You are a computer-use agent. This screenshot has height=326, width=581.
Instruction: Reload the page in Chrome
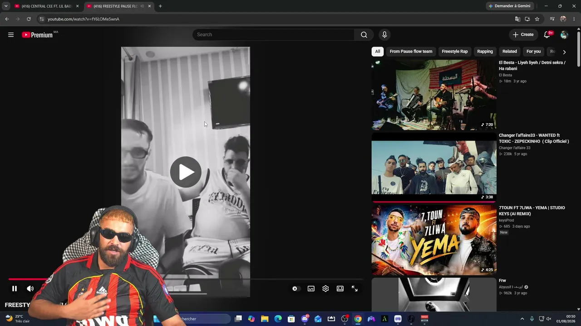(29, 19)
